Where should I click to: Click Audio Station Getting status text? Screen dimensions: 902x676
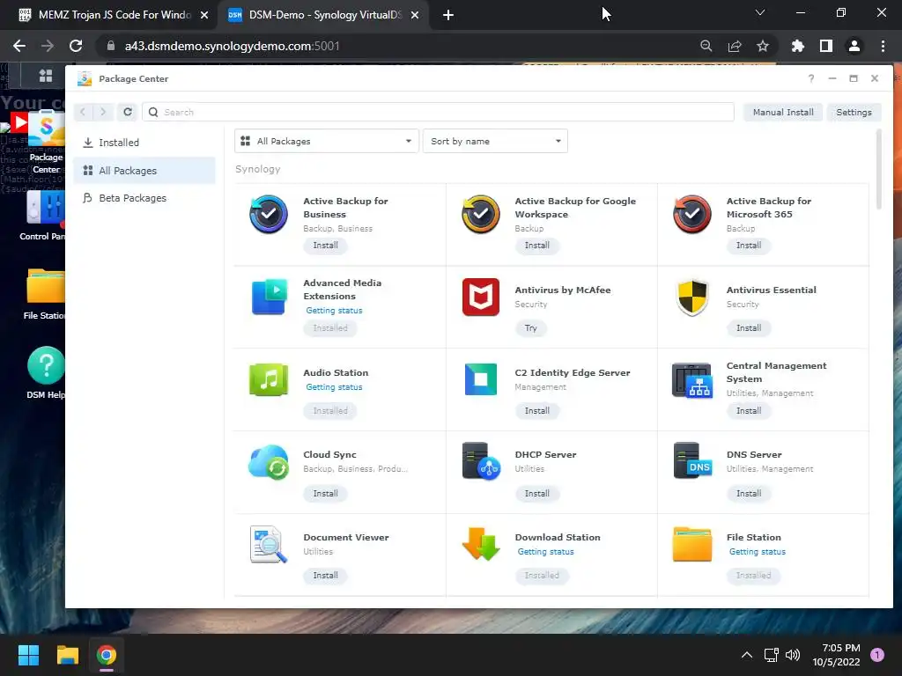334,387
